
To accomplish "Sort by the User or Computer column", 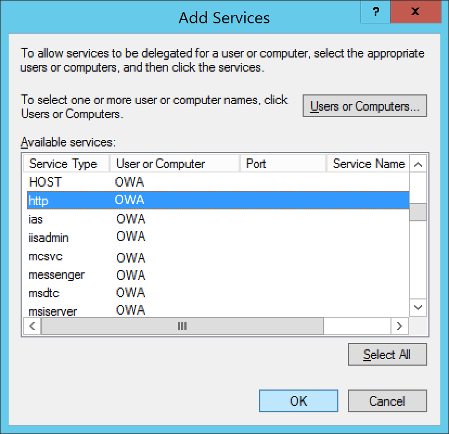I will tap(160, 163).
